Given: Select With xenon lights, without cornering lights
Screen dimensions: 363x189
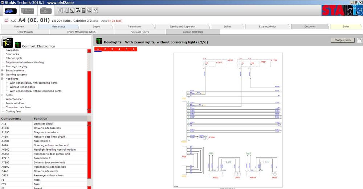Looking at the screenshot, I should pos(36,91).
